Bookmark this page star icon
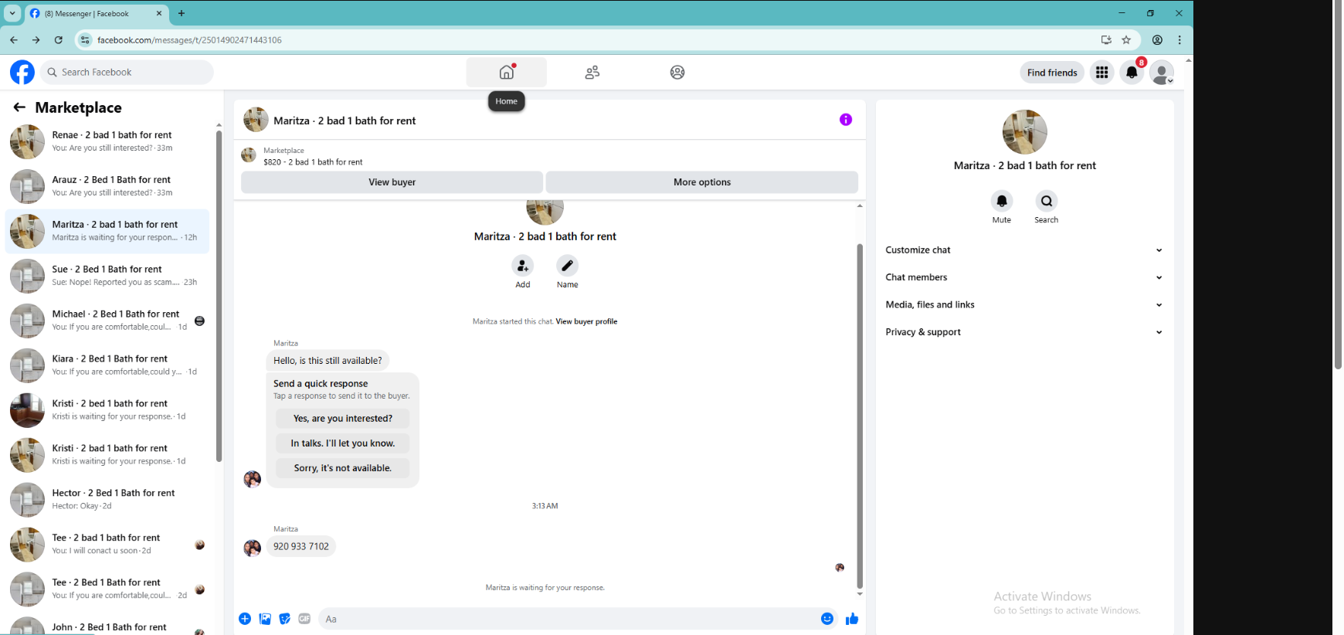 coord(1126,39)
